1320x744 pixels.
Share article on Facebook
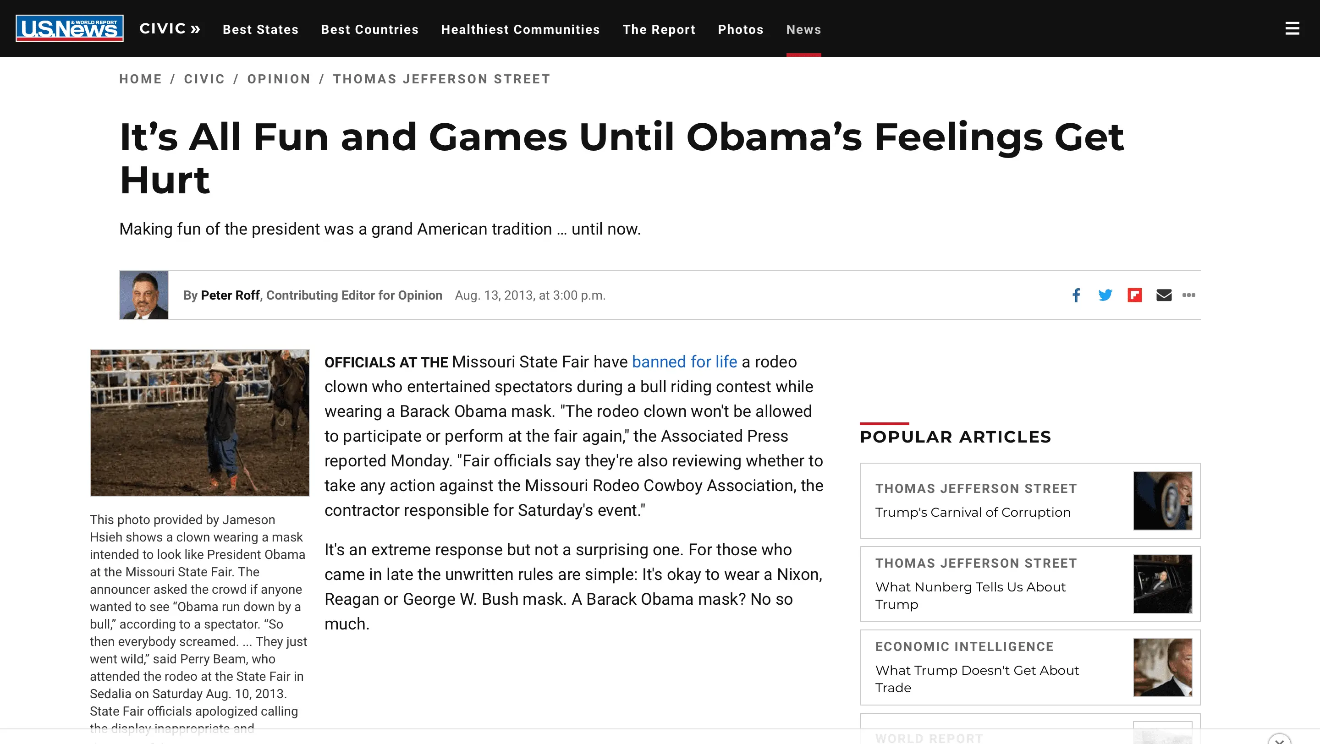(1076, 295)
